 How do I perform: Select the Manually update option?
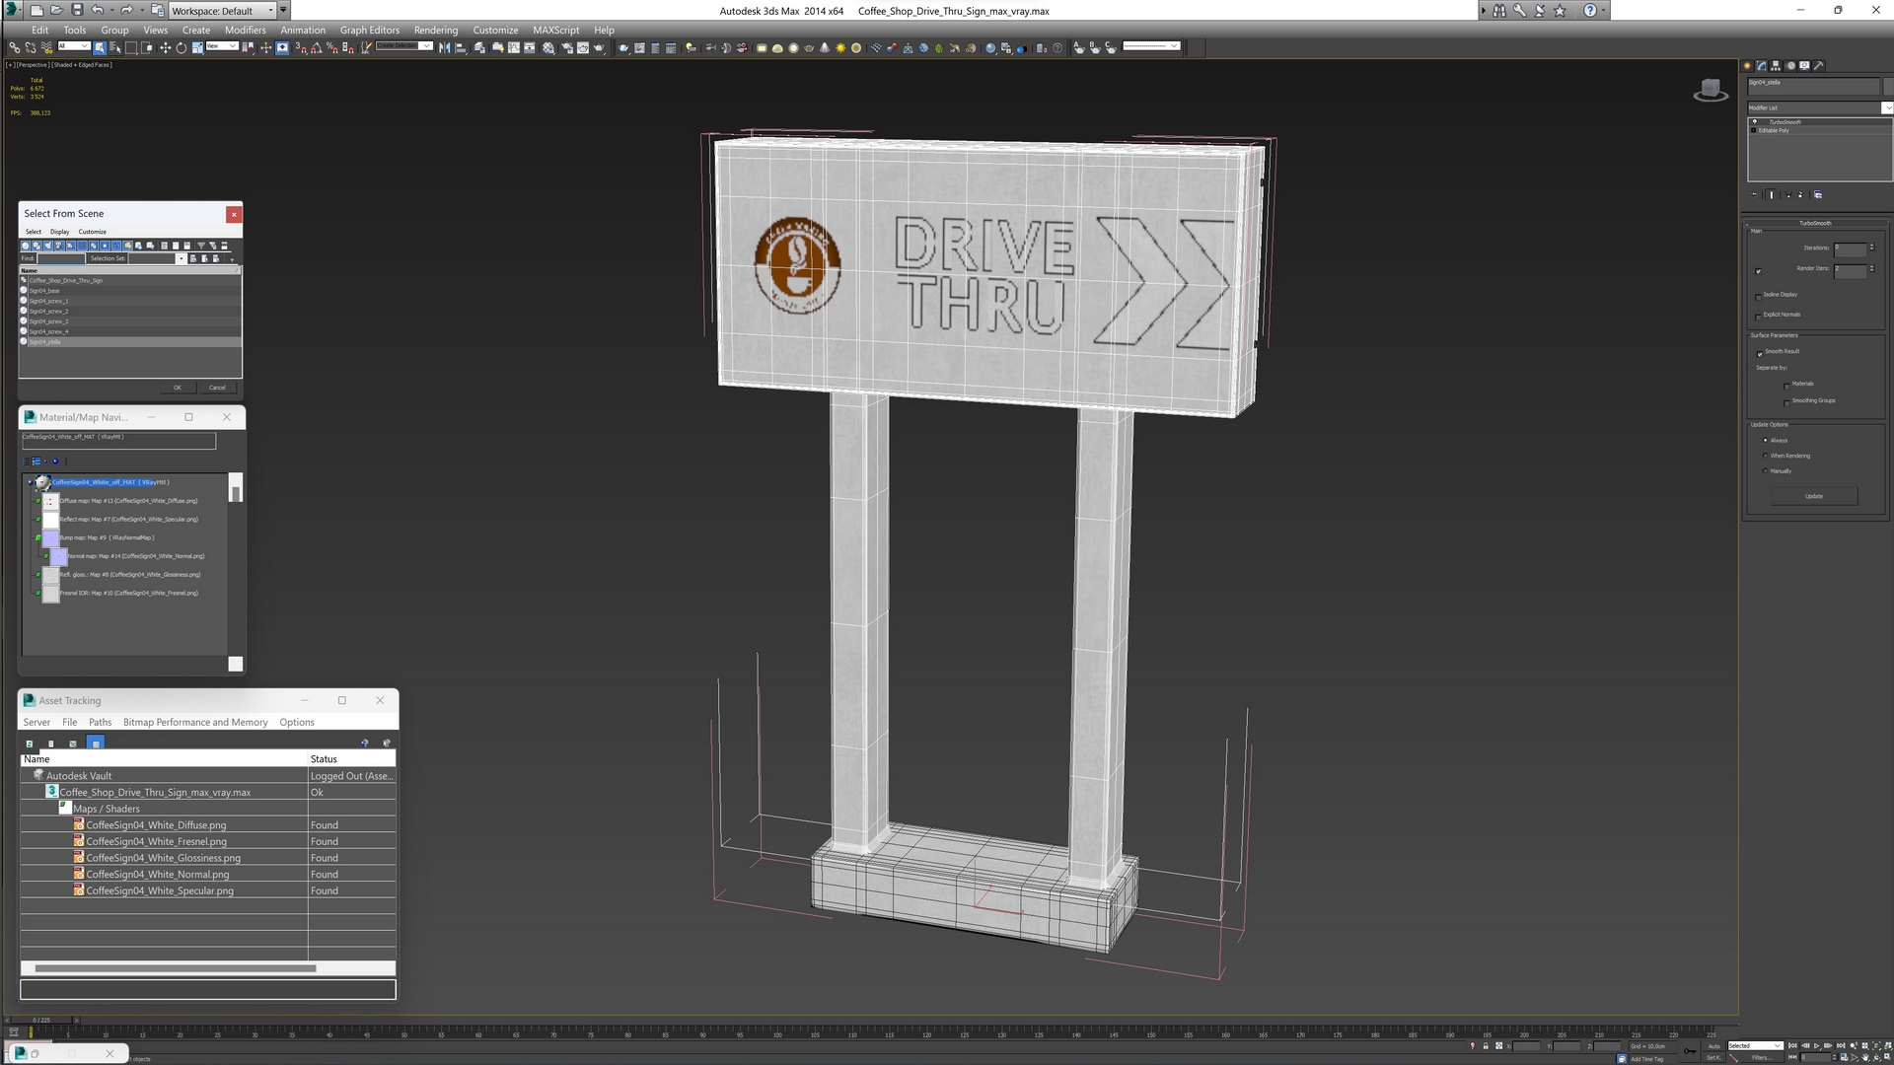tap(1765, 470)
